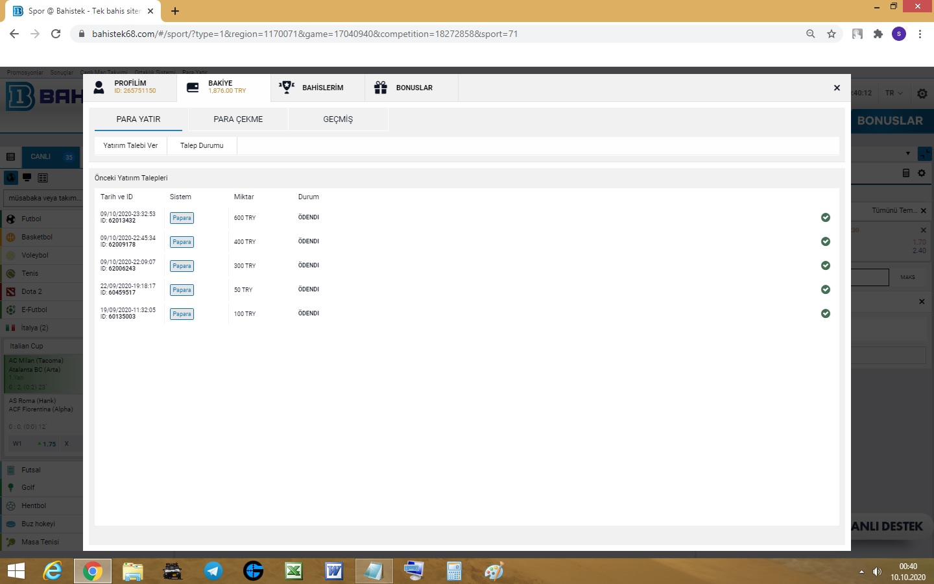Click the green checkmark for deposit ID 62006243

tap(826, 265)
